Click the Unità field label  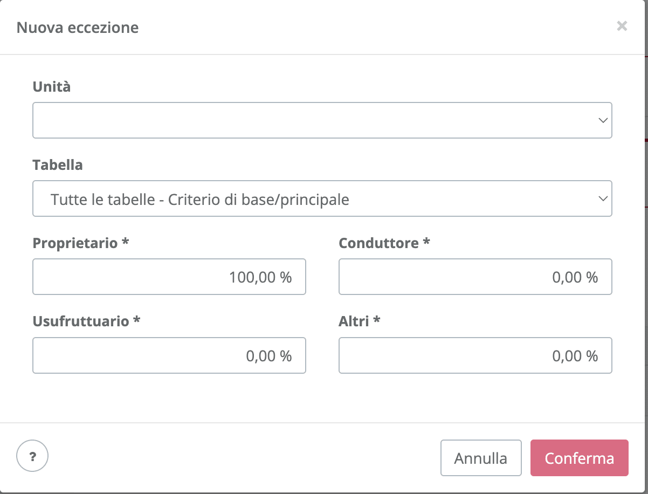(x=52, y=86)
